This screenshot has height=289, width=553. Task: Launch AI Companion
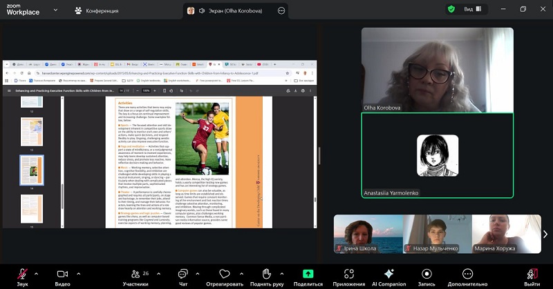click(389, 275)
